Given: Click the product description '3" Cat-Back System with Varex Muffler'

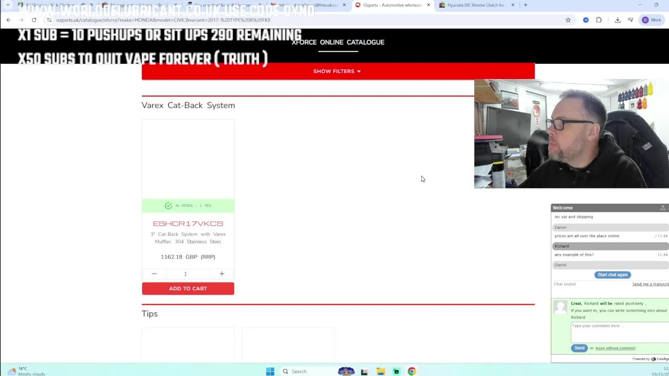Looking at the screenshot, I should click(188, 238).
